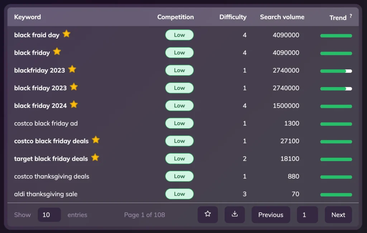Click the trend bar for "black friday 2023"
Screen dimensions: 367x233
pos(336,88)
